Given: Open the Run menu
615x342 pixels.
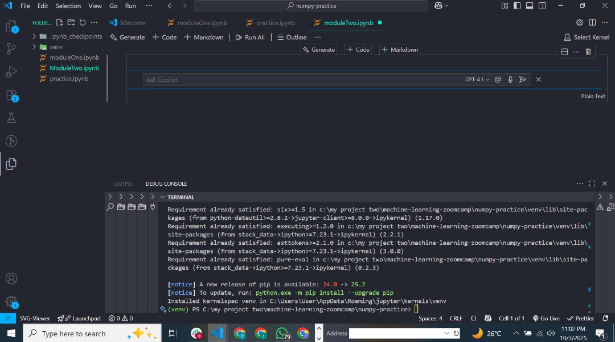Looking at the screenshot, I should [130, 6].
